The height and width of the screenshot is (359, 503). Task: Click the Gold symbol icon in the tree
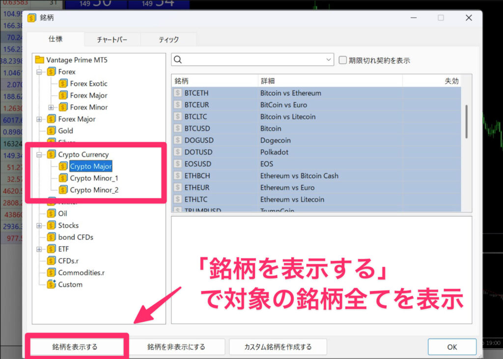(51, 131)
